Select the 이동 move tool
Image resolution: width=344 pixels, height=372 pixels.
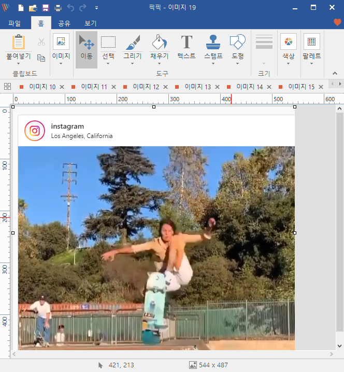pos(87,50)
